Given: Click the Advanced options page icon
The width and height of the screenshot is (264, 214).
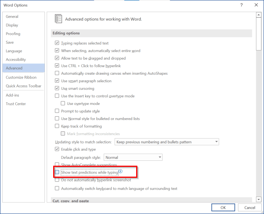Looking at the screenshot, I should [58, 18].
